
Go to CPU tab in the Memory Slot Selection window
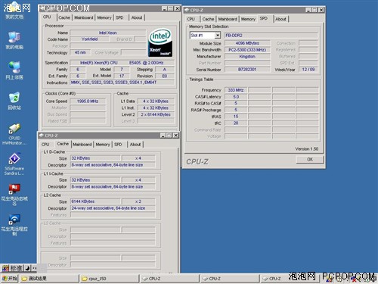coord(191,19)
